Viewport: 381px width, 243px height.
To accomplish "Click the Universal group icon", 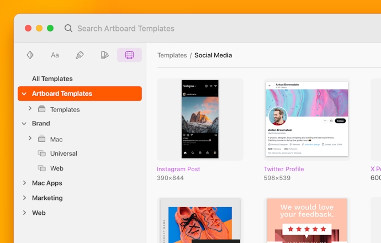I will (41, 154).
